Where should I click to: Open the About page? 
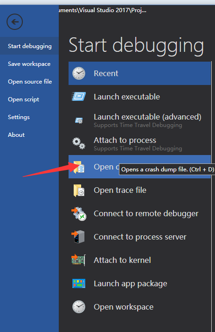click(16, 135)
